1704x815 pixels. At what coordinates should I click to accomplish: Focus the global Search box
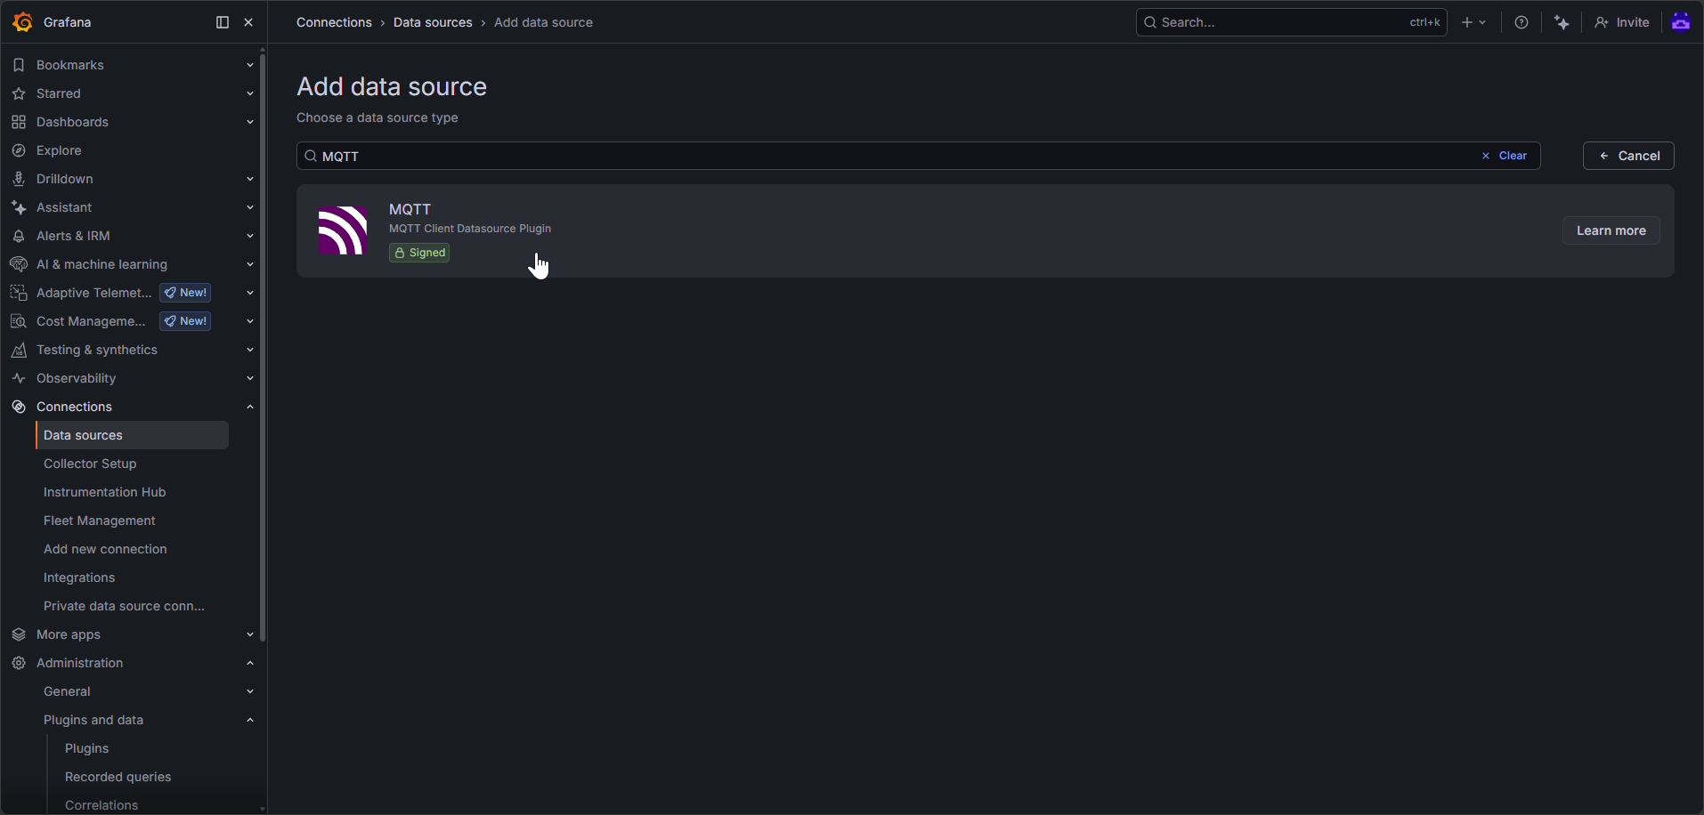point(1291,22)
